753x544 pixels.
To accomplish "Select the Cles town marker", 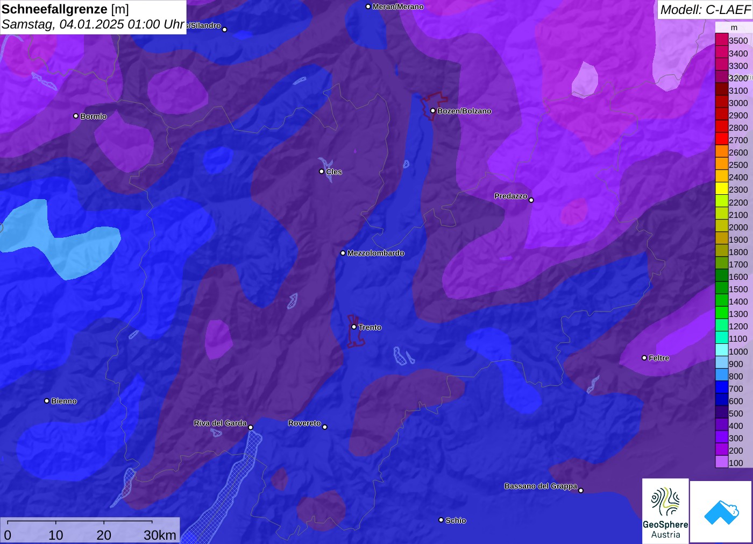I will point(322,171).
